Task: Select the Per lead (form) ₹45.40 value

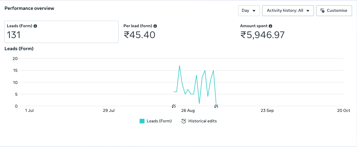Action: 139,35
